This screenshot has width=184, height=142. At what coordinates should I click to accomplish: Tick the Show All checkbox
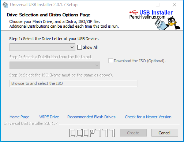pyautogui.click(x=79, y=47)
